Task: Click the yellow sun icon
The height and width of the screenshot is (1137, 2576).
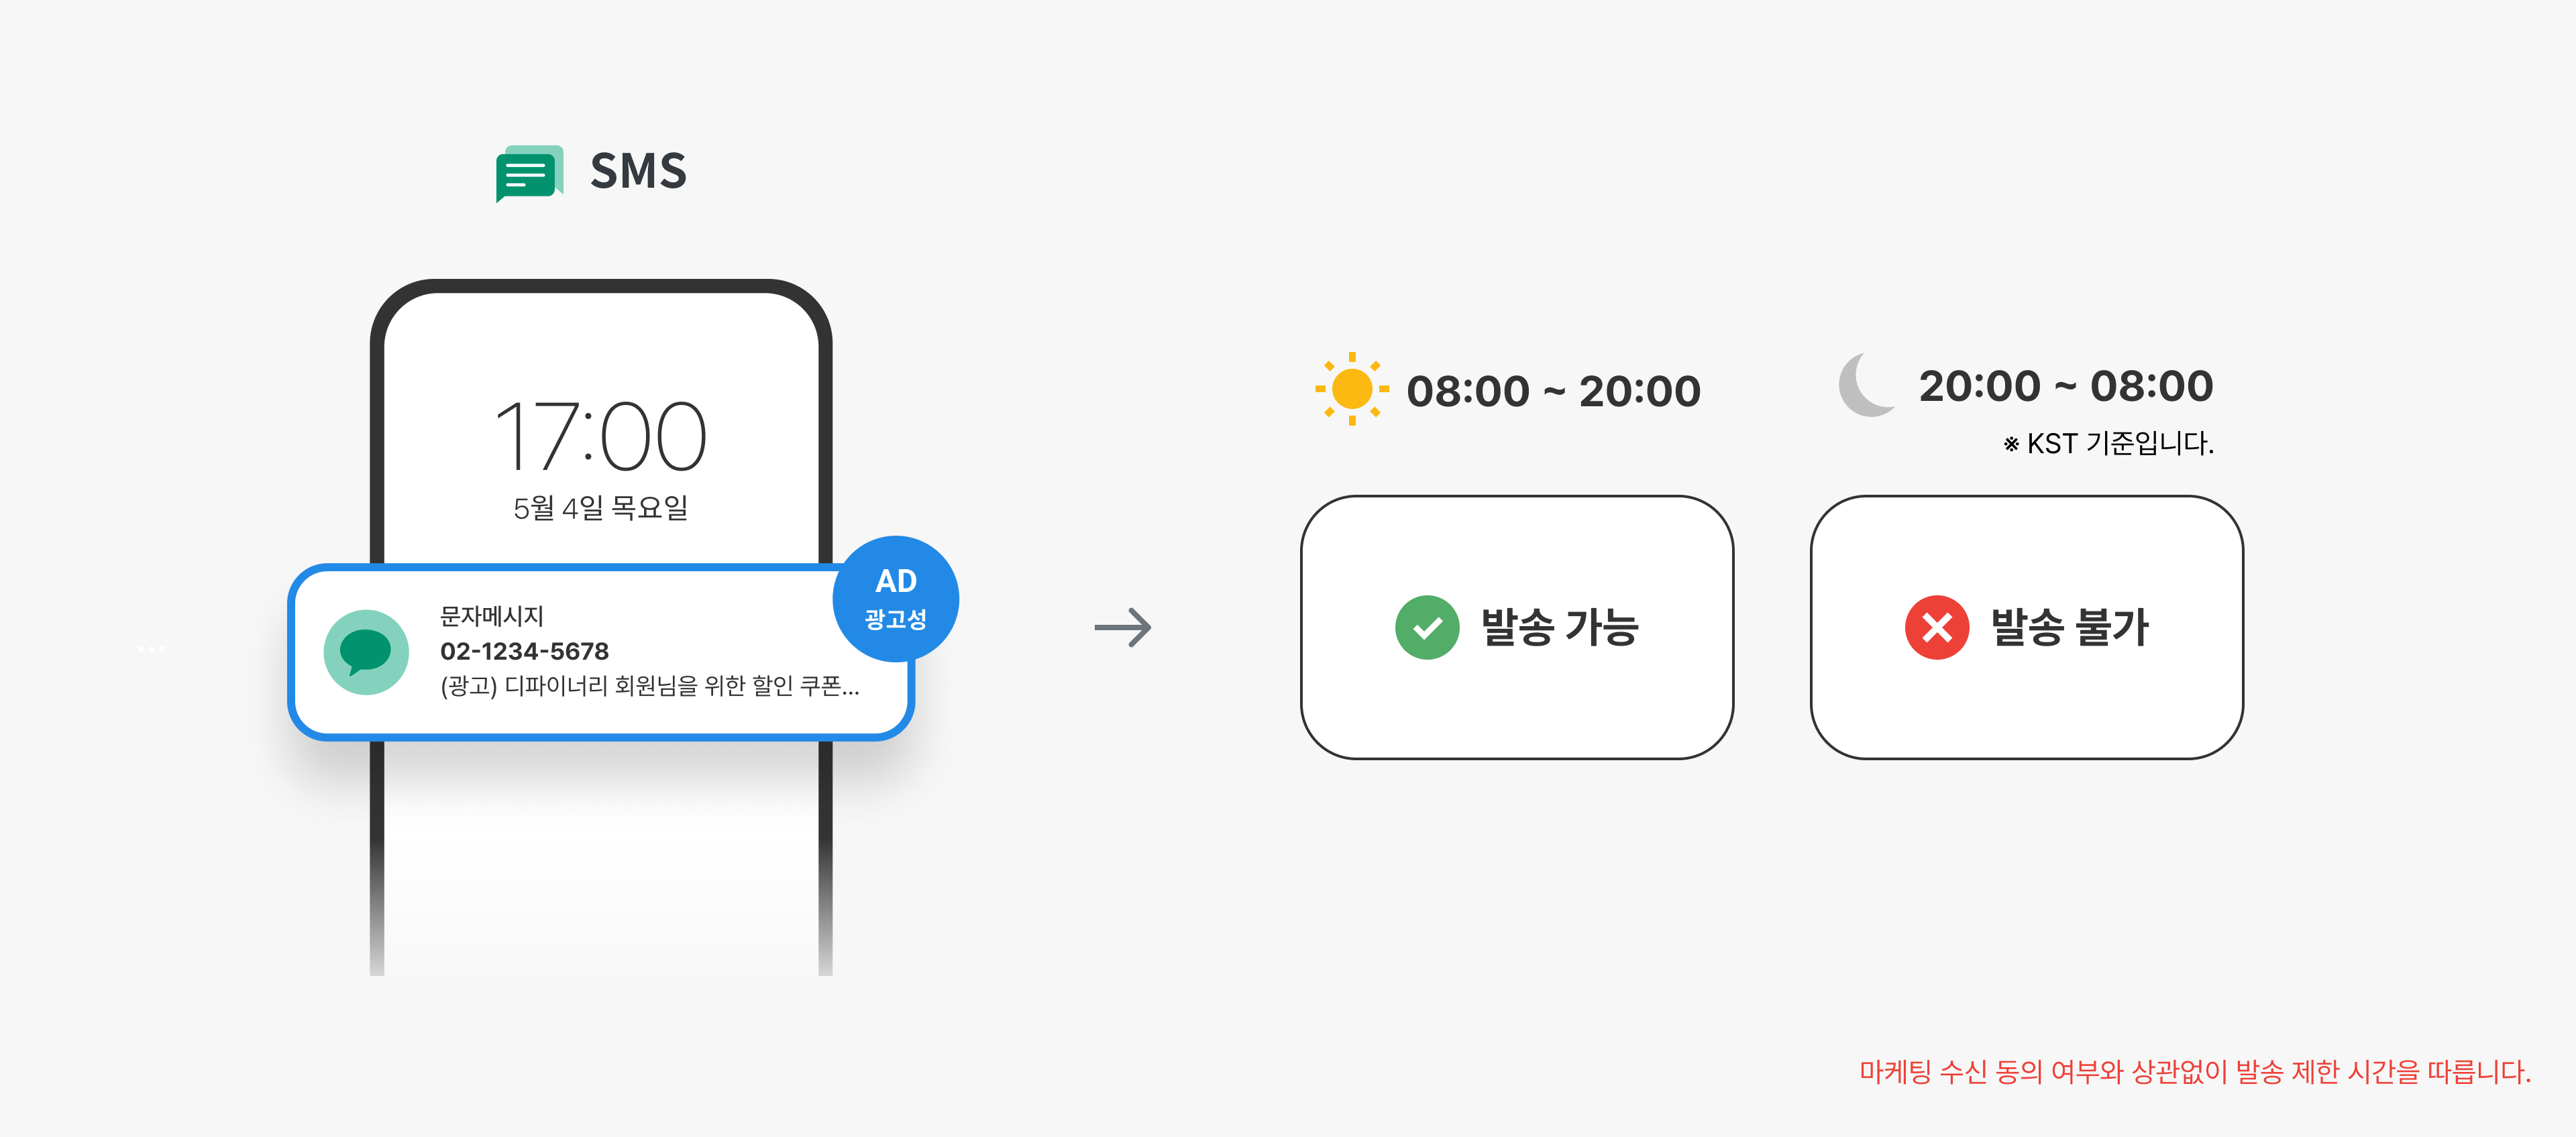Action: click(1352, 389)
